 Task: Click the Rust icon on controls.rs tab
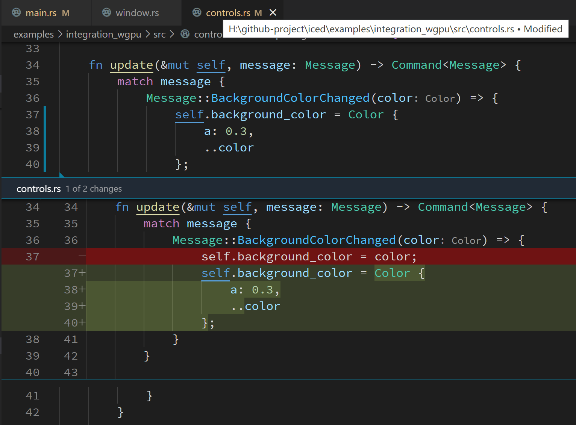tap(196, 12)
